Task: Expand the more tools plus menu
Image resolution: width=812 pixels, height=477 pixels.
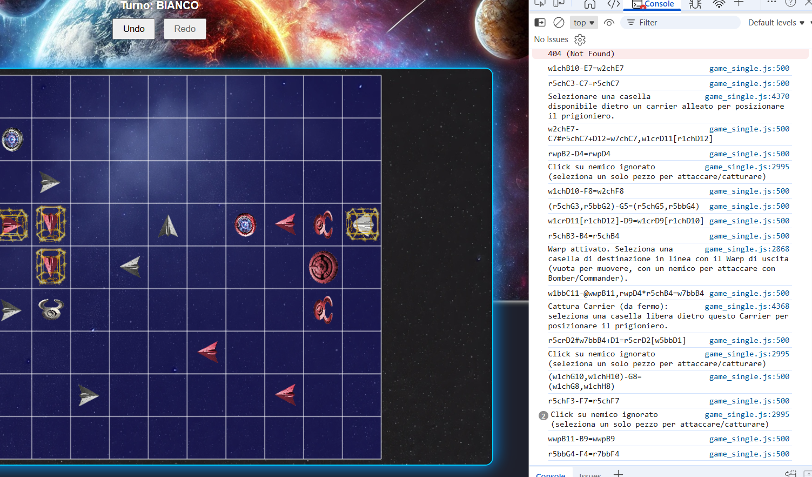Action: point(739,4)
